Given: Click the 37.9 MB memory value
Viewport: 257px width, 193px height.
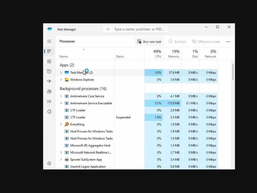Looking at the screenshot, I should 174,73.
